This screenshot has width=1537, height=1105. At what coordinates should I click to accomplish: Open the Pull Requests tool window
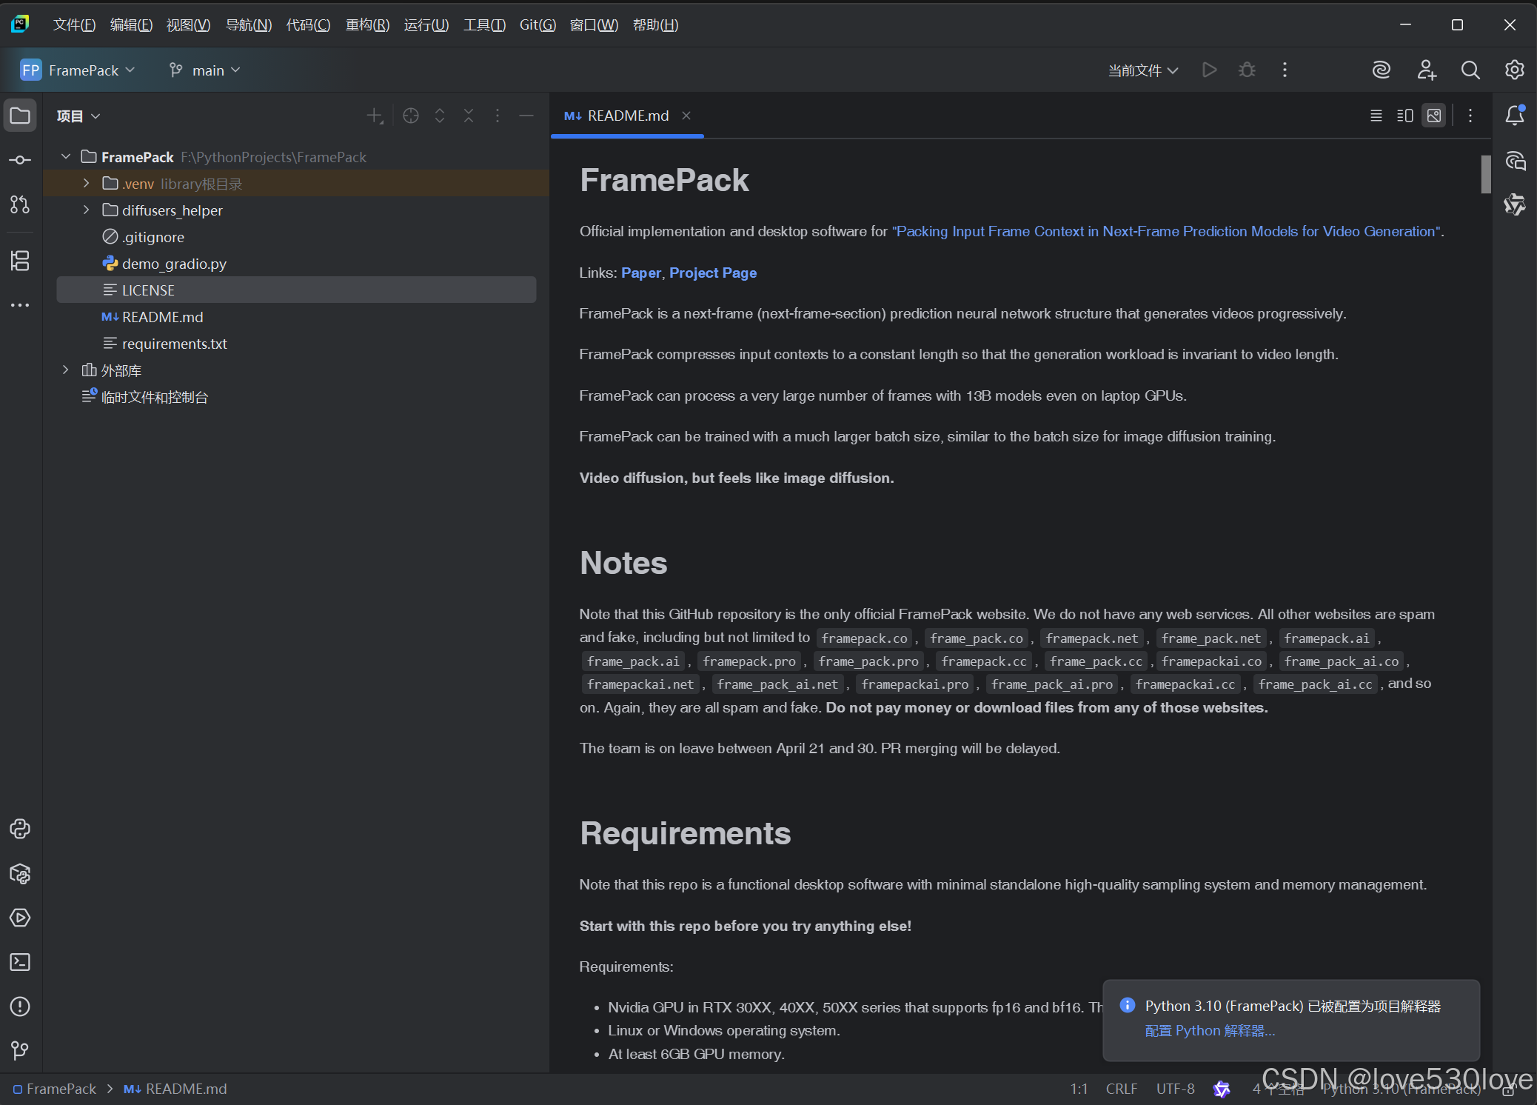point(20,204)
